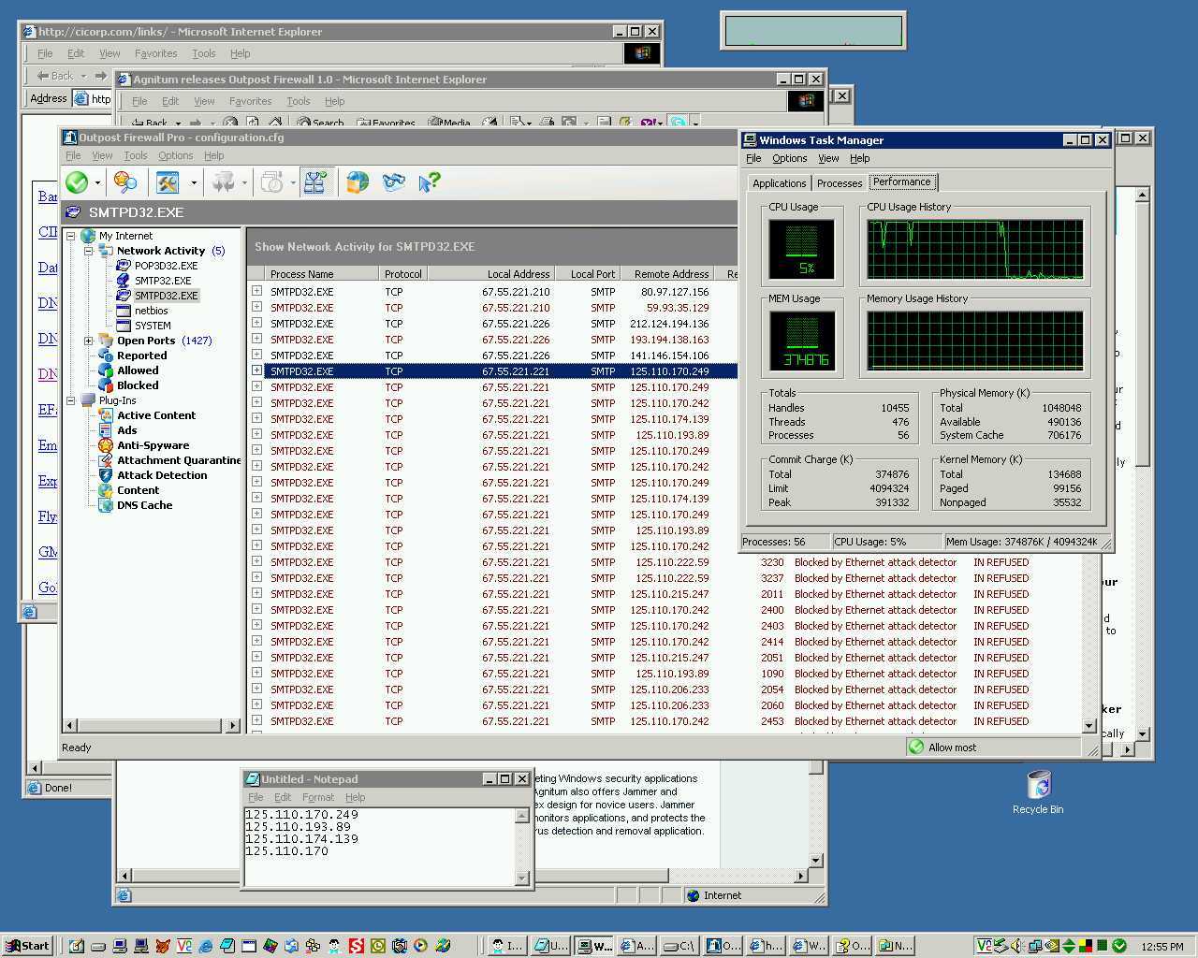Expand the row with remote address 193.194.138.163
1198x958 pixels.
pyautogui.click(x=256, y=339)
